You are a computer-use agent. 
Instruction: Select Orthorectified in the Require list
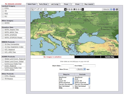[x=64, y=83]
